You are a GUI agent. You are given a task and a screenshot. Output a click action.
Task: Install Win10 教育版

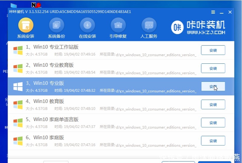click(x=213, y=104)
